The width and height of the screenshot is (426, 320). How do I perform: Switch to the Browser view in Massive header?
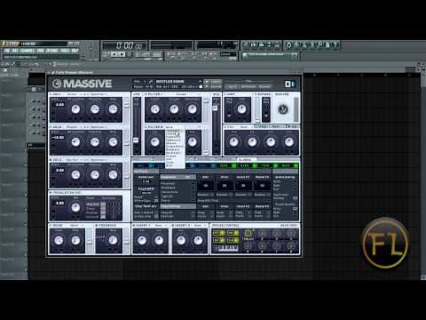coord(264,86)
